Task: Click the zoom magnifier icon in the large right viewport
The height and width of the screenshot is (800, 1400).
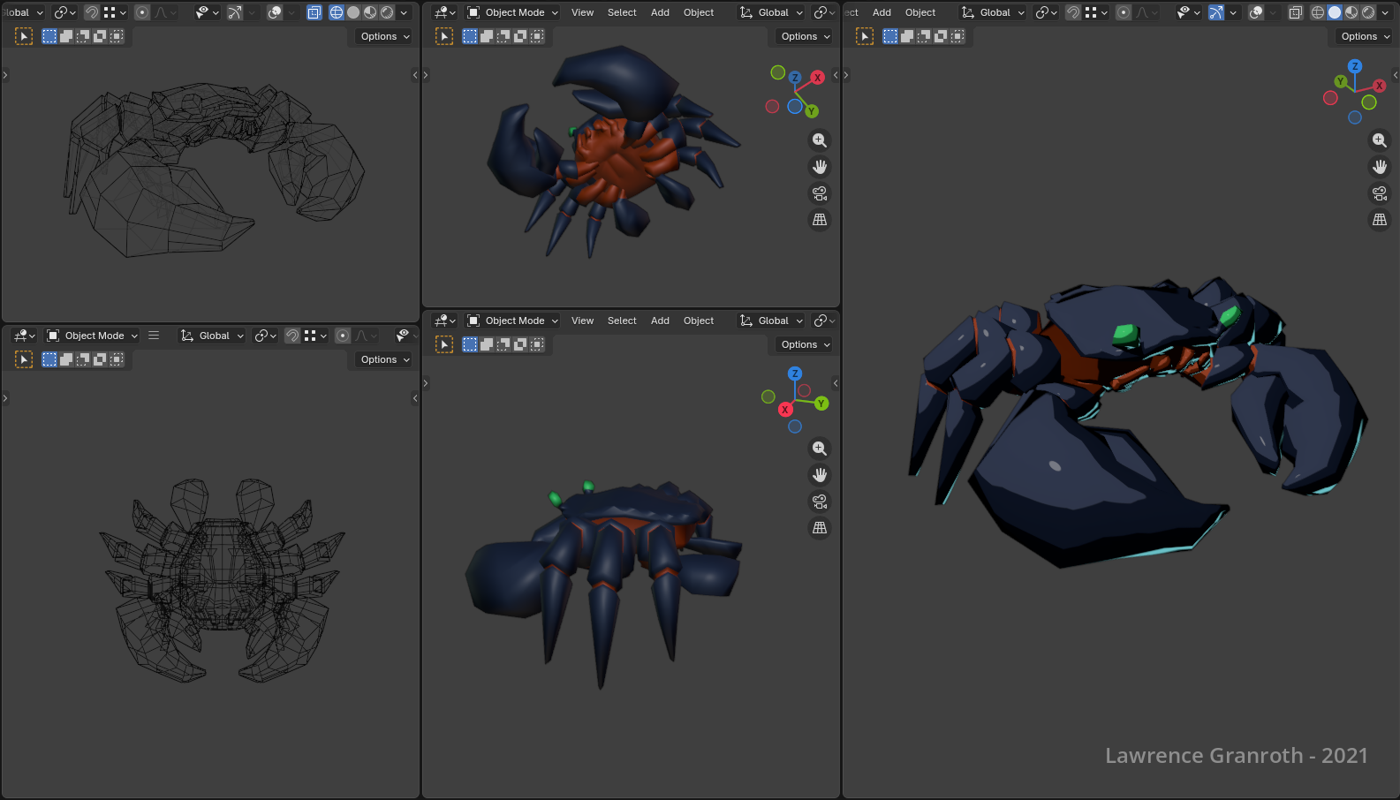Action: [x=1379, y=140]
